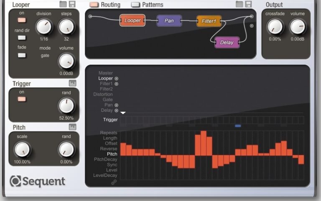Select Sync parameter lane
Screen dimensions: 321x201
pyautogui.click(x=112, y=165)
